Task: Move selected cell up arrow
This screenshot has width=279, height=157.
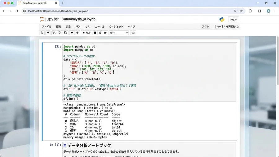Action: coord(72,33)
